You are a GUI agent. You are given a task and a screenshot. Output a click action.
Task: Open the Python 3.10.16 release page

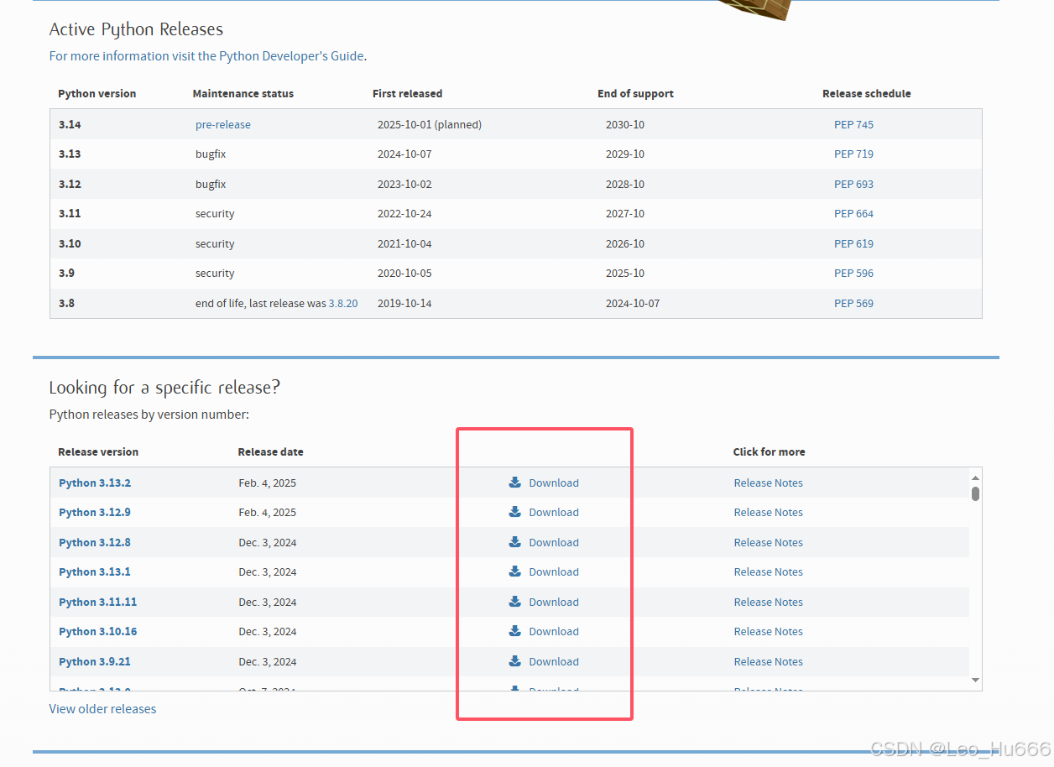[98, 631]
